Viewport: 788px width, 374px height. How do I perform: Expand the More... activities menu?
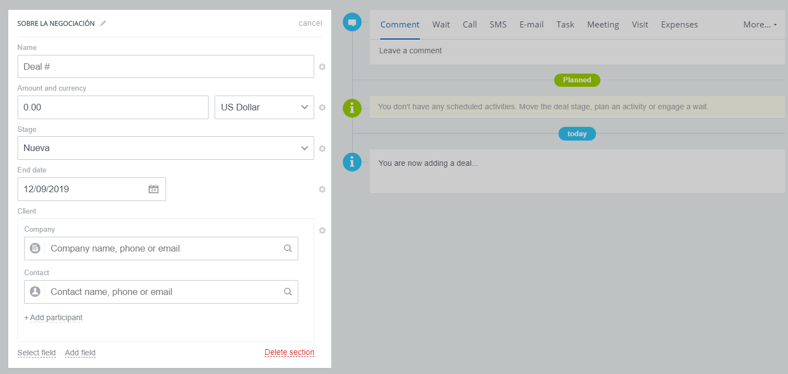760,25
